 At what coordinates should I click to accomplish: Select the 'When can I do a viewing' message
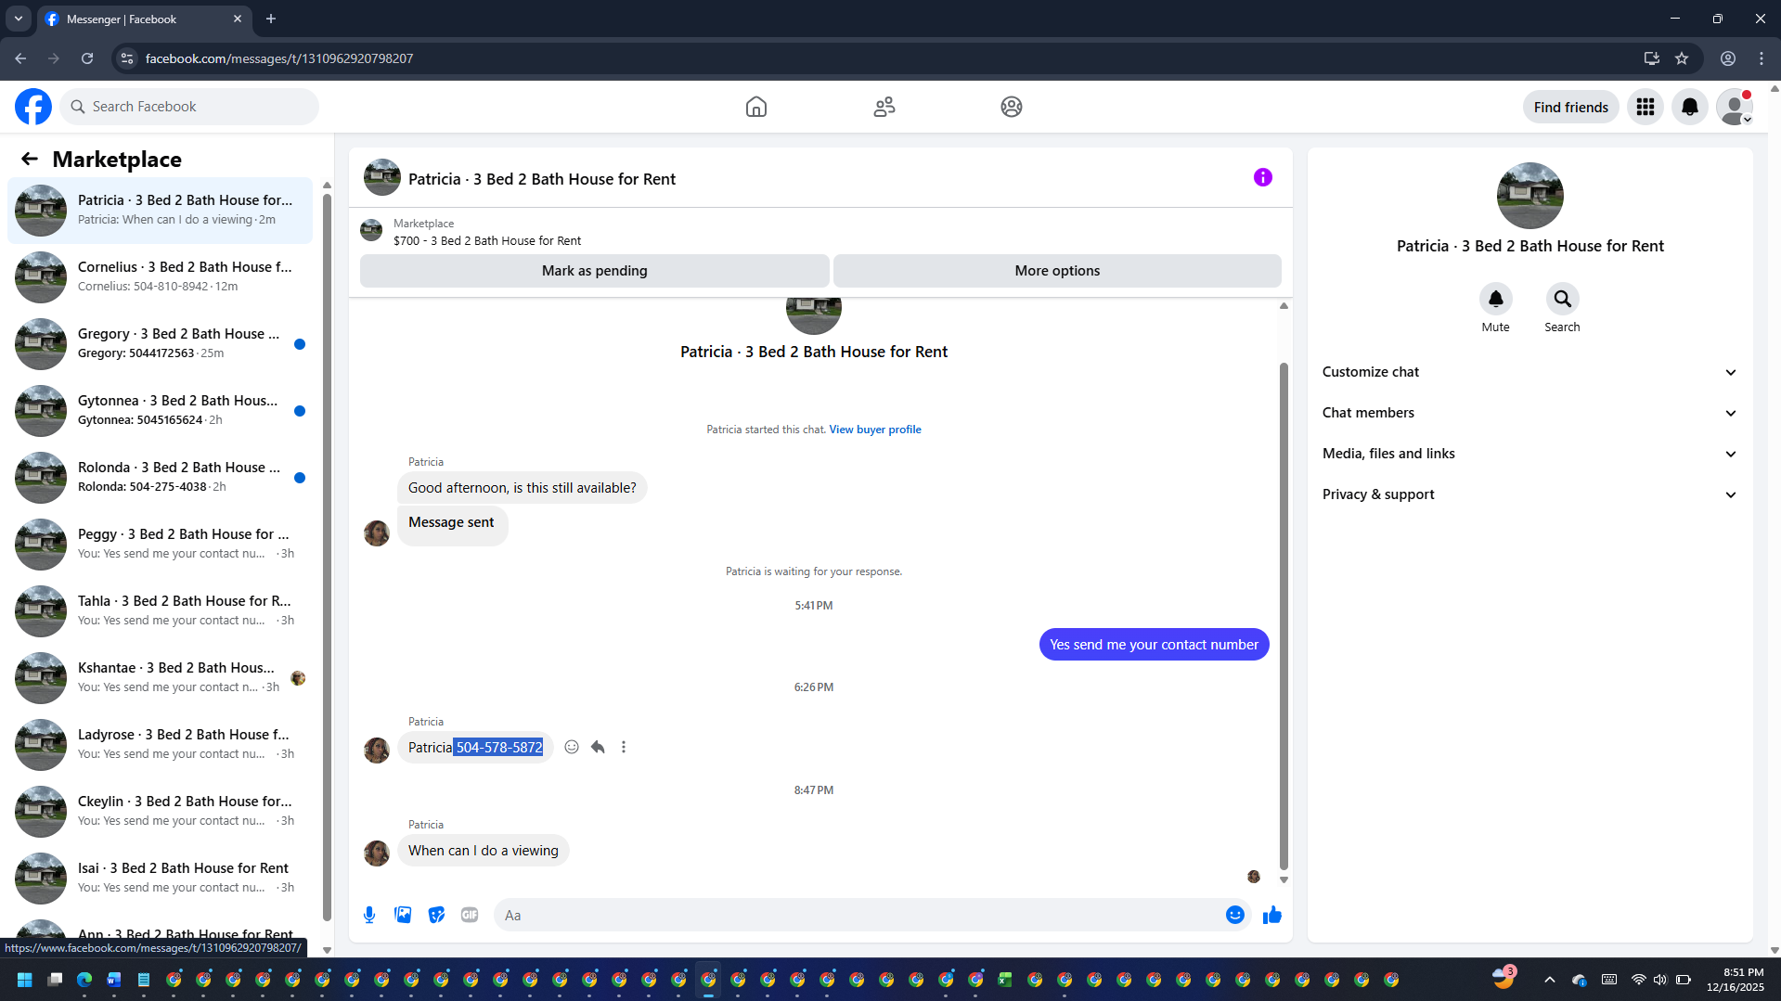pos(484,851)
